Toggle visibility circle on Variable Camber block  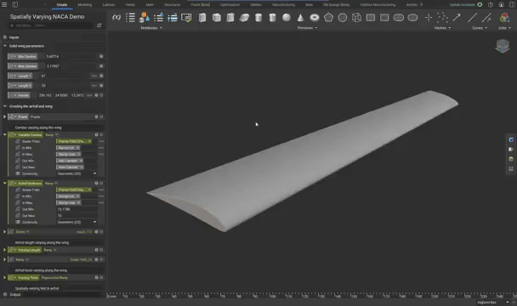coord(101,135)
